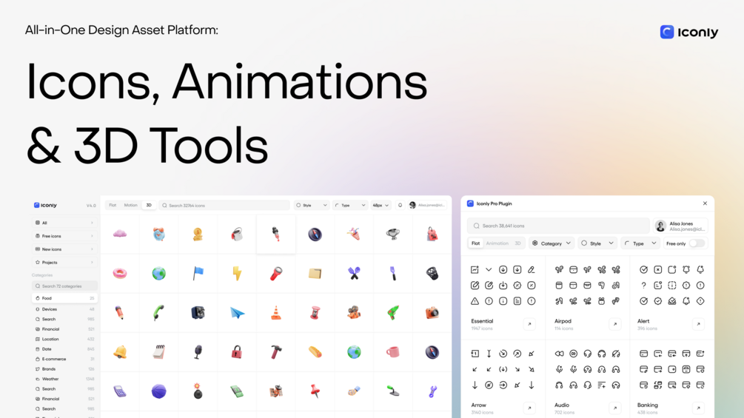Select the blue paper plane 3D icon
Image resolution: width=744 pixels, height=418 pixels.
click(237, 313)
